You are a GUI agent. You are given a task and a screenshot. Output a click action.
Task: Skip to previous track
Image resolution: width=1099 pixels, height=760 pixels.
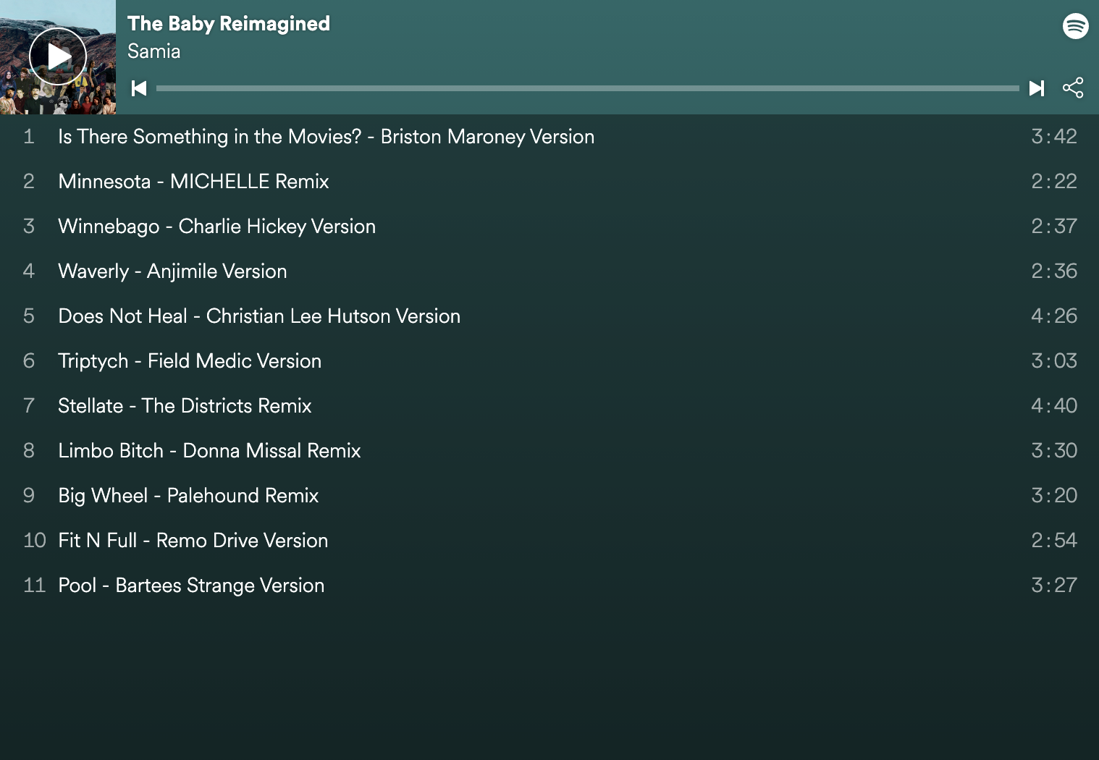[139, 88]
